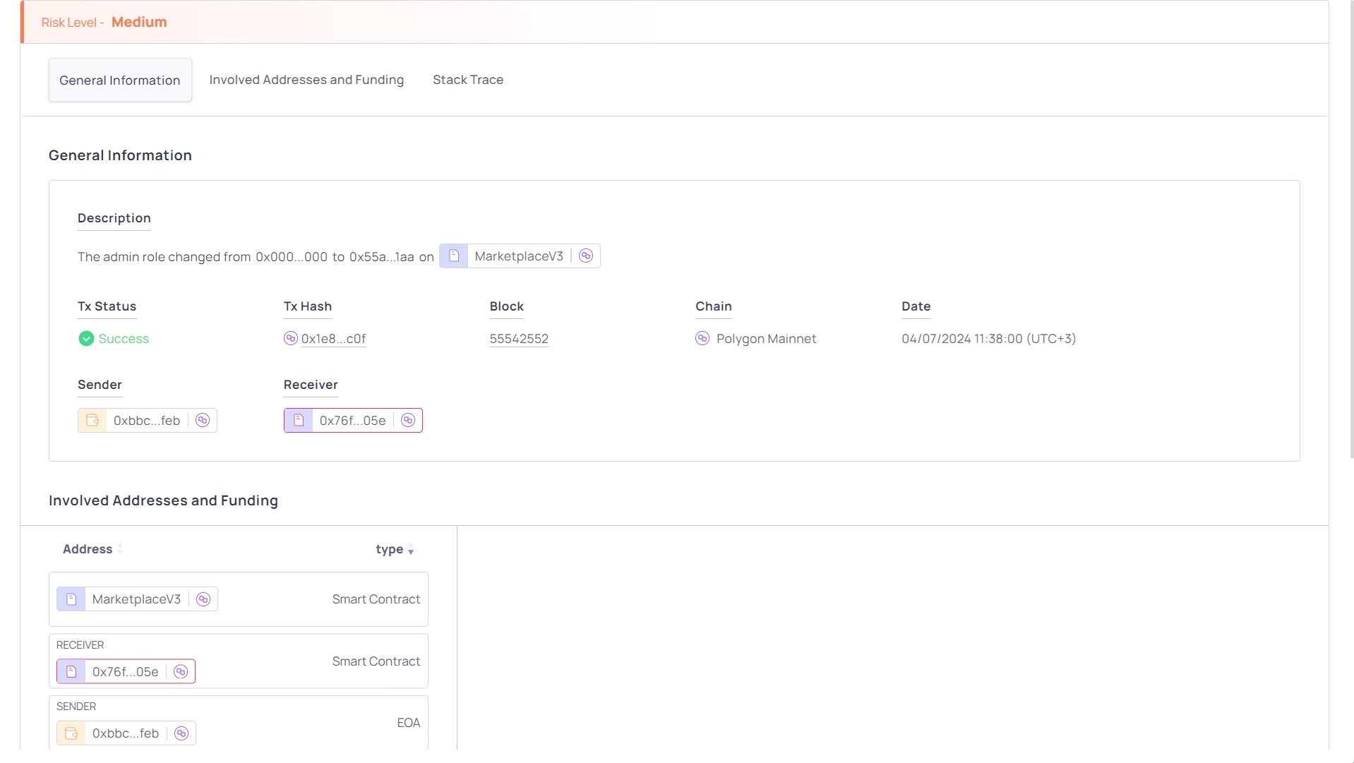This screenshot has width=1354, height=763.
Task: Click the vertical scrollbar on right edge
Action: coord(1351,233)
